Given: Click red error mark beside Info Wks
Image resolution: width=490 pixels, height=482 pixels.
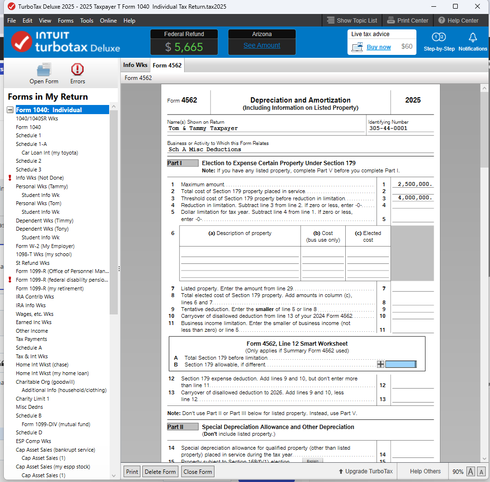Looking at the screenshot, I should coord(10,178).
